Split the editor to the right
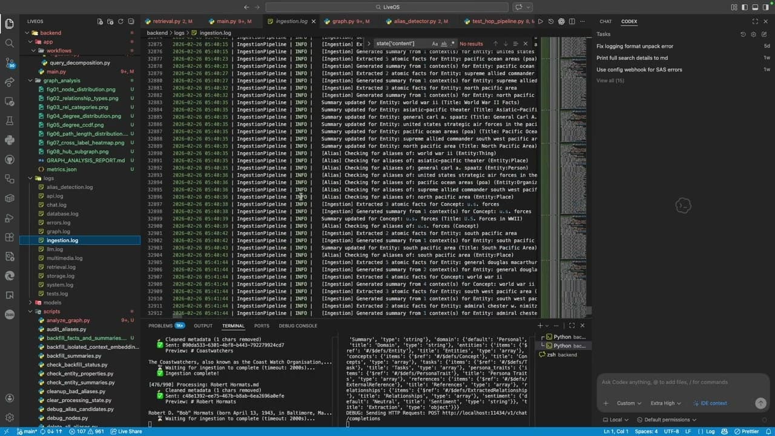Image resolution: width=775 pixels, height=436 pixels. click(x=572, y=21)
